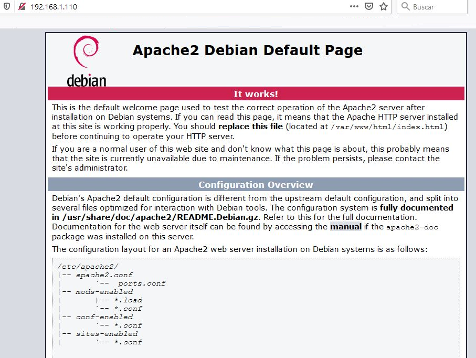Click the conf-enabled entry
Image resolution: width=476 pixels, height=358 pixels.
tap(104, 317)
